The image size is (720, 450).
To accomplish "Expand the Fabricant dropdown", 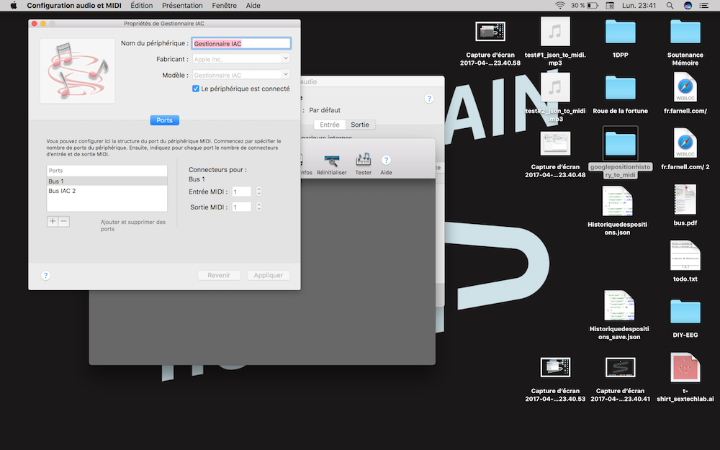I will click(x=286, y=59).
